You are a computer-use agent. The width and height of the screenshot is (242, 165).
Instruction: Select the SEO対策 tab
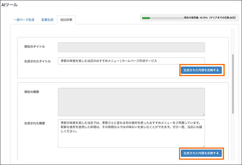coord(66,20)
